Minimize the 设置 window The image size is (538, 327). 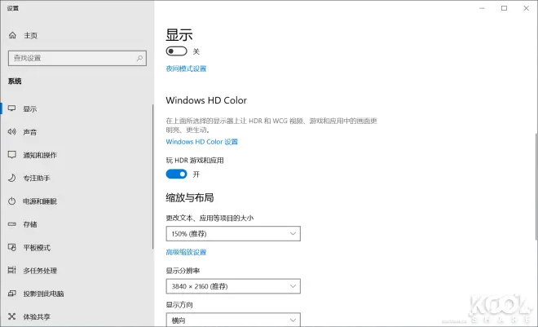(x=482, y=8)
